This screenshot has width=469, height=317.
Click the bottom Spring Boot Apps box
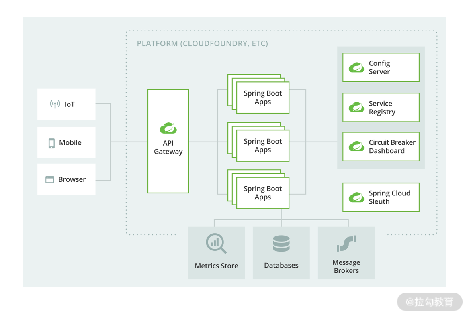click(262, 193)
